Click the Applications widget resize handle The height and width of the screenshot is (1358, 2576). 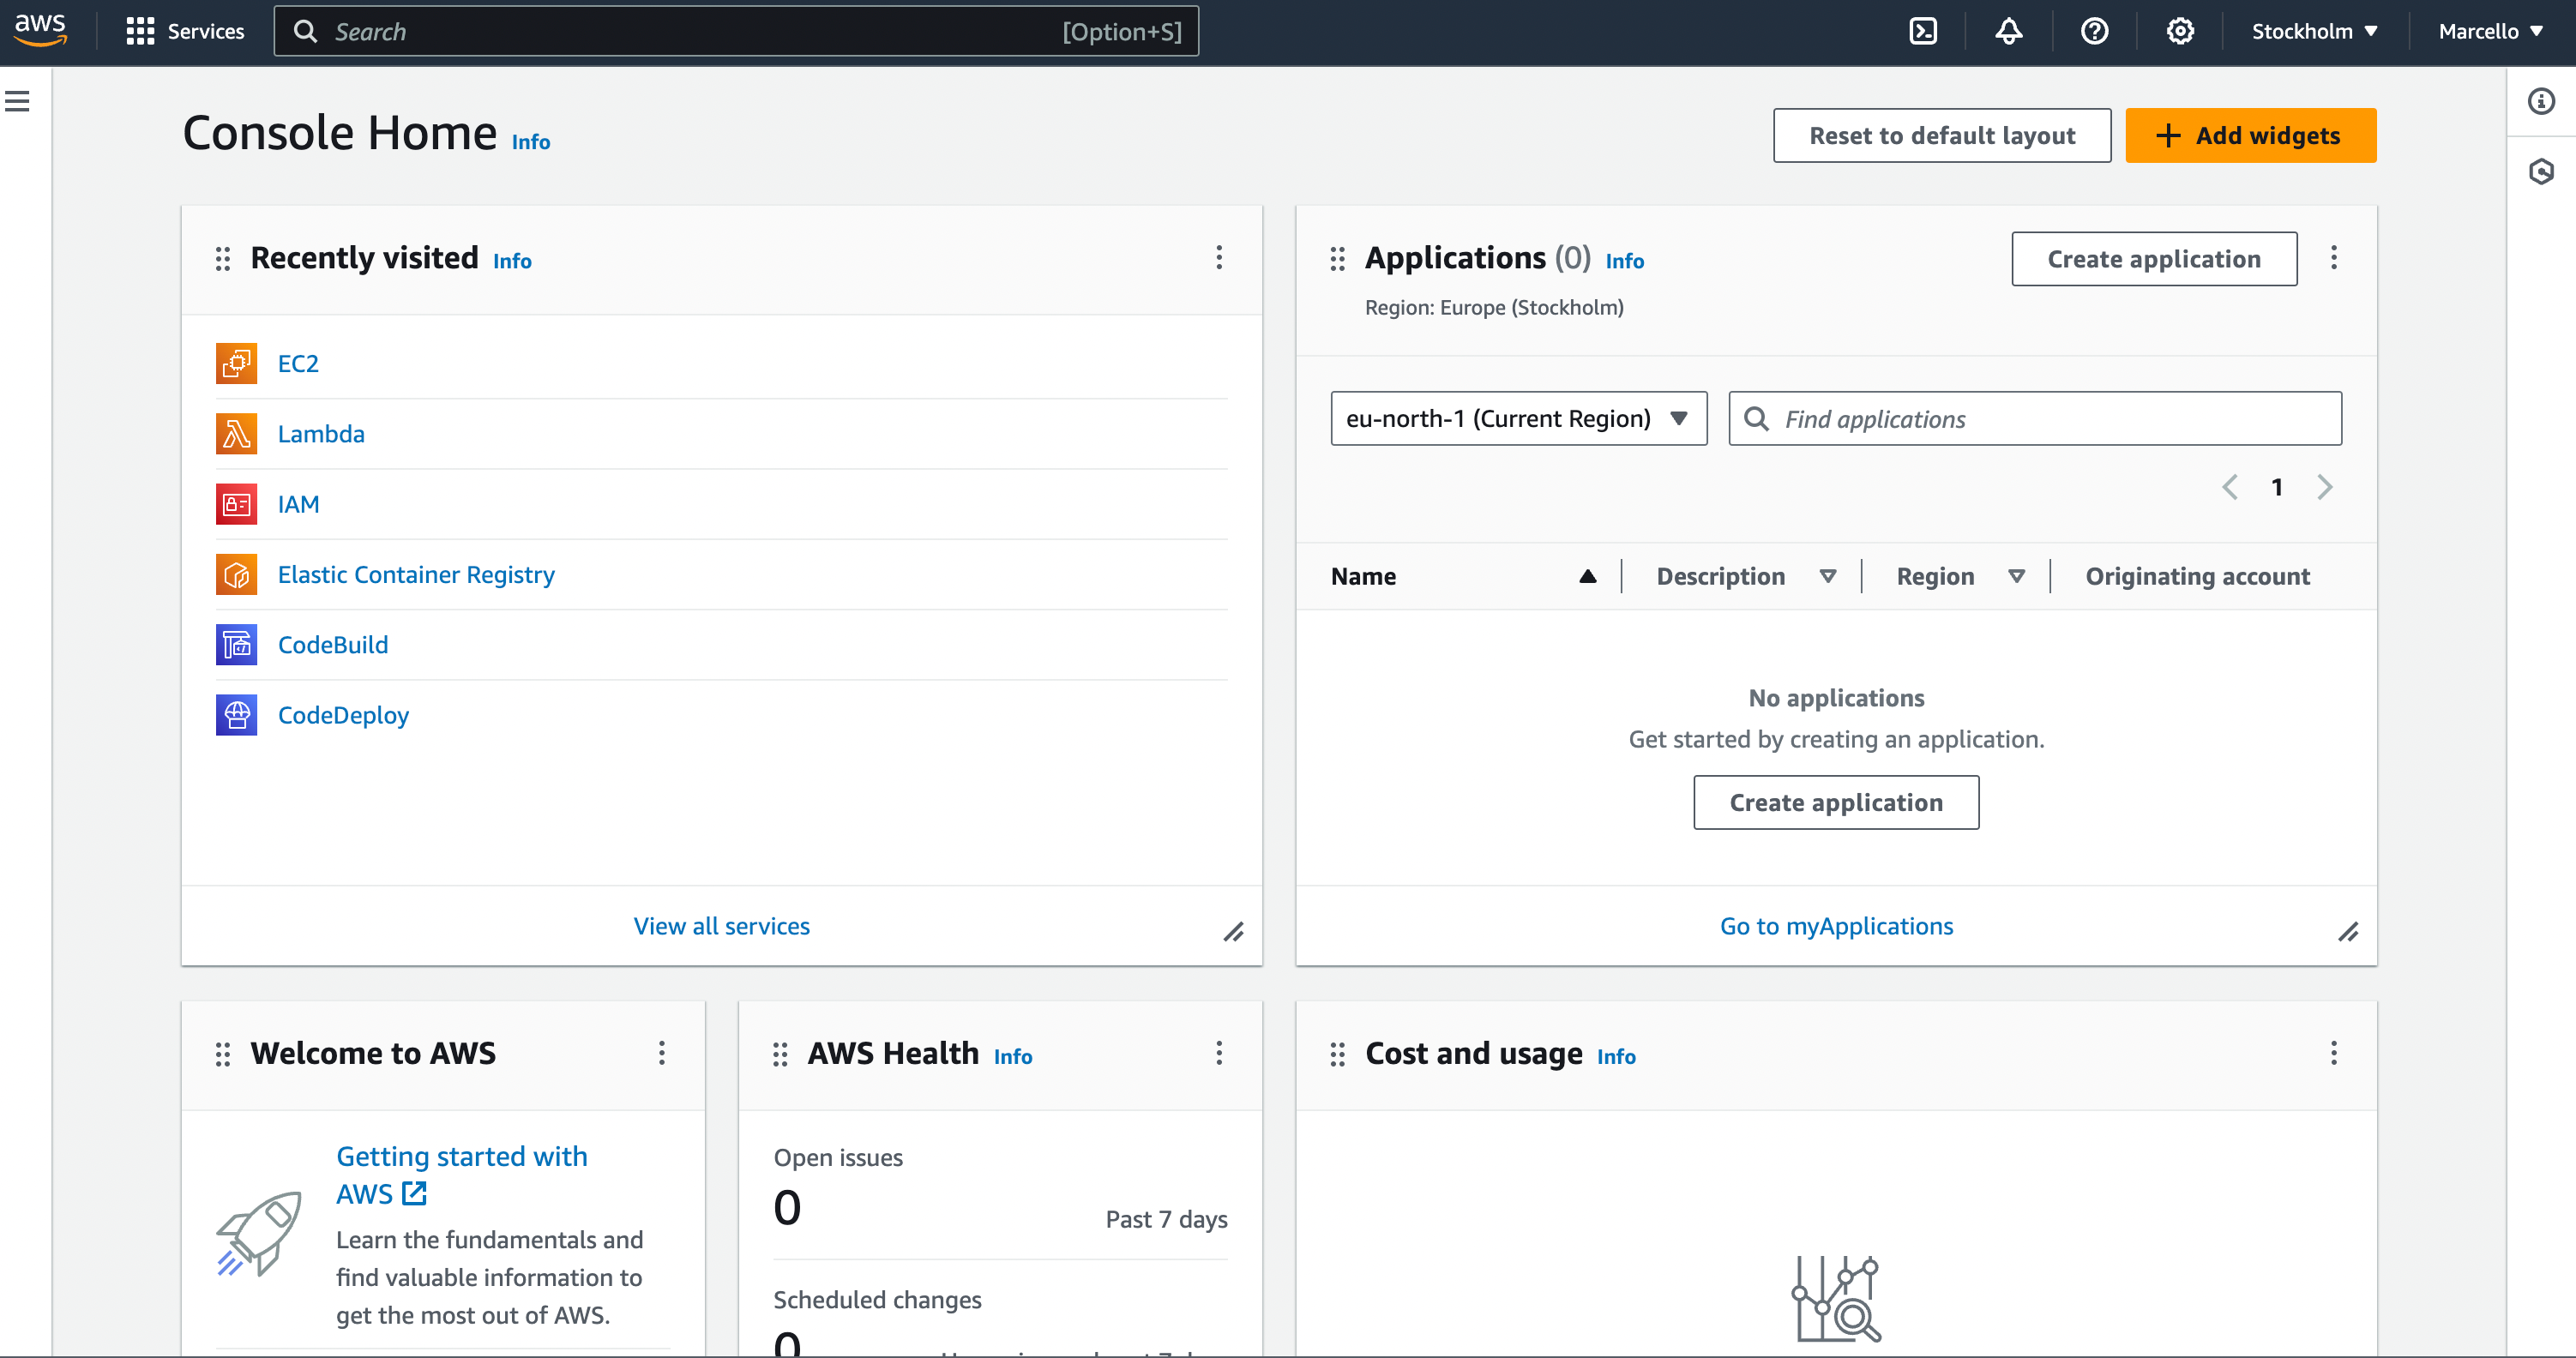pos(2348,932)
